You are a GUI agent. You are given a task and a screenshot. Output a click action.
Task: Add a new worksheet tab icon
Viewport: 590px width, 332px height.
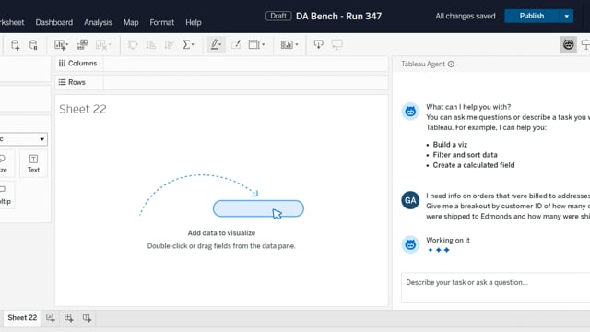coord(51,317)
